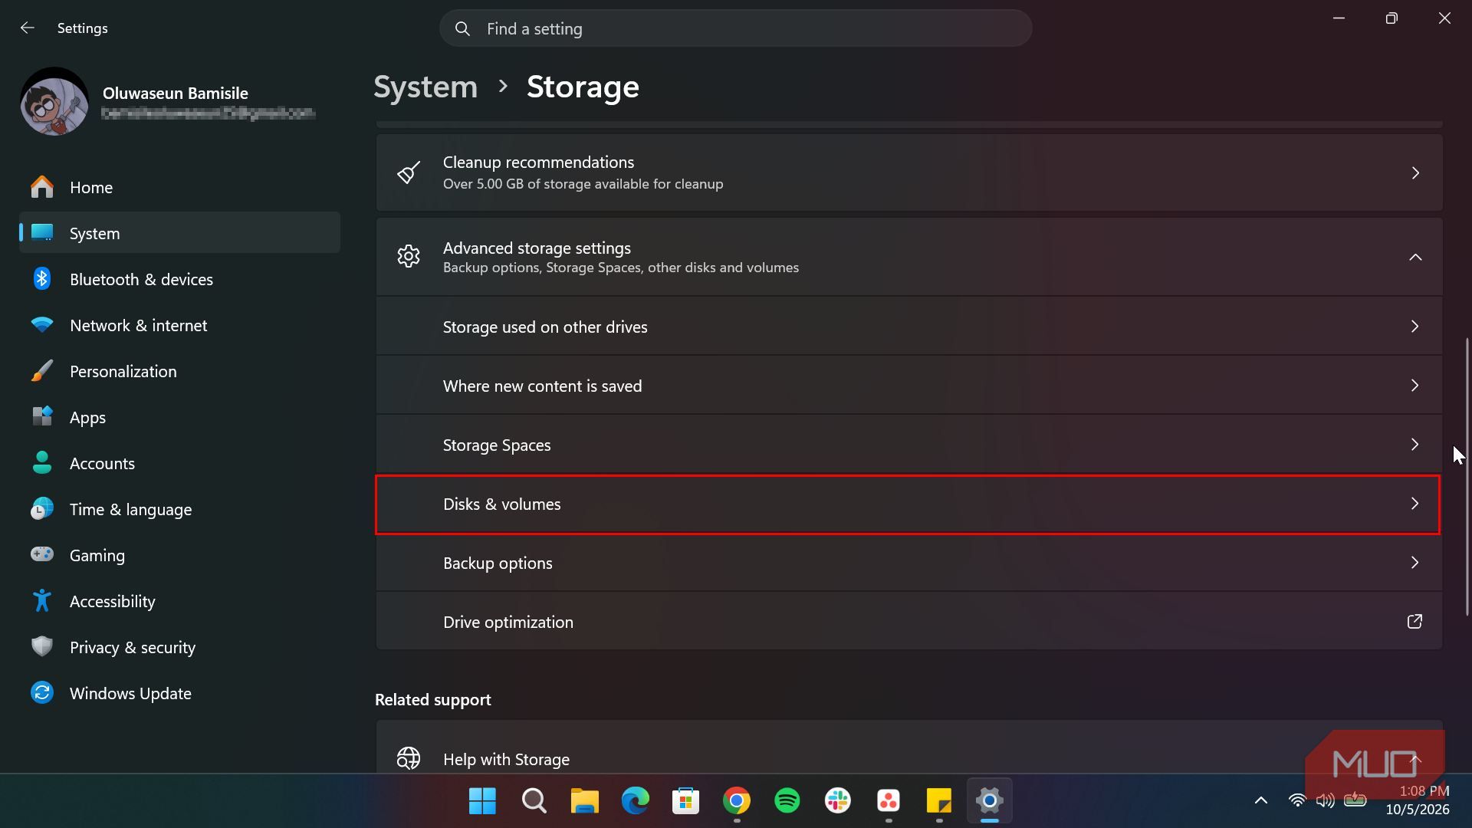The height and width of the screenshot is (828, 1472).
Task: Open Network & internet settings
Action: [x=179, y=325]
